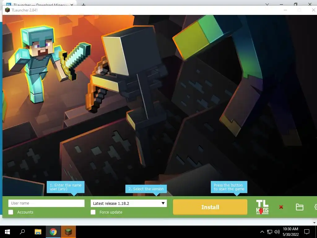Screen dimensions: 317x238
Task: Select the TLauncher taskbar icon
Action: pyautogui.click(x=68, y=232)
